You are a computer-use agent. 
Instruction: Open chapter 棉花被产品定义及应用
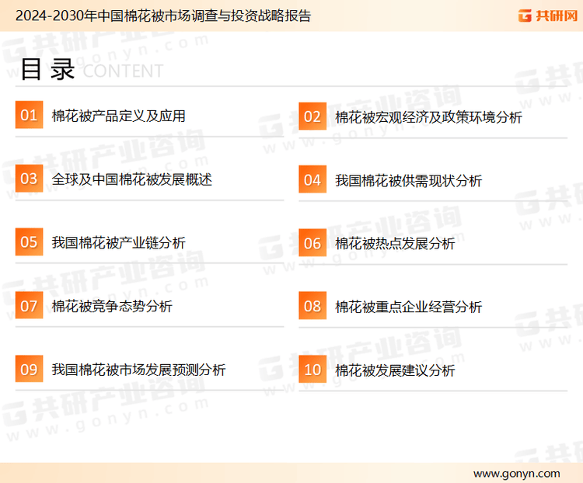118,116
